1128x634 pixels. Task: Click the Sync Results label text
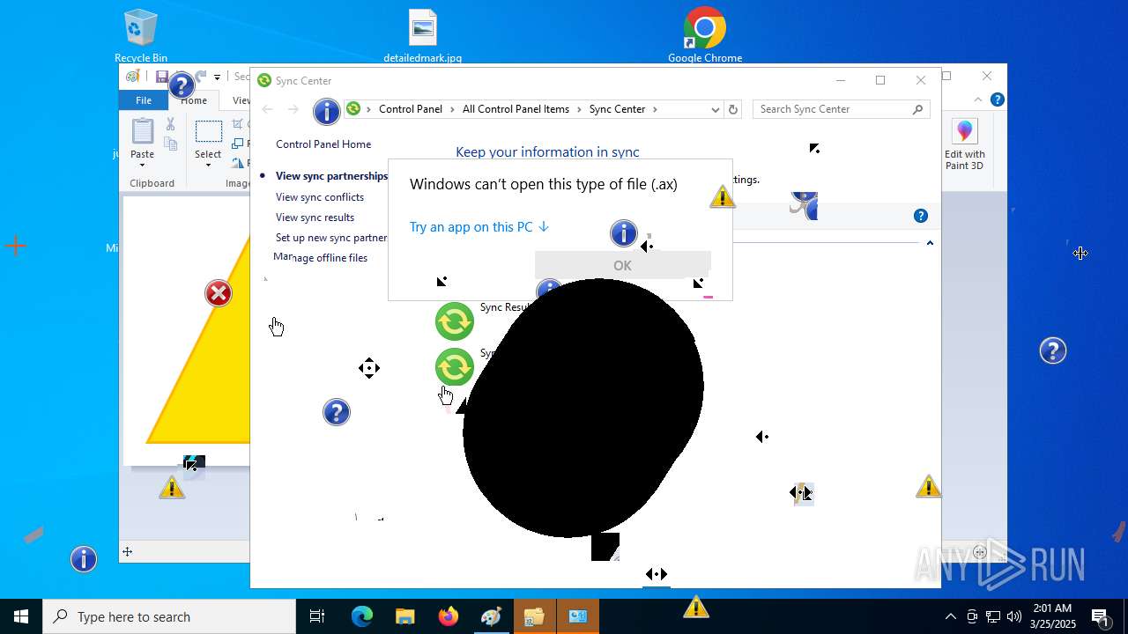click(x=505, y=307)
